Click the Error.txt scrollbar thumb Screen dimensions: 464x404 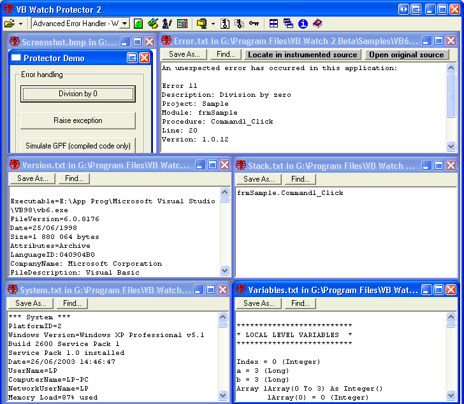(451, 95)
